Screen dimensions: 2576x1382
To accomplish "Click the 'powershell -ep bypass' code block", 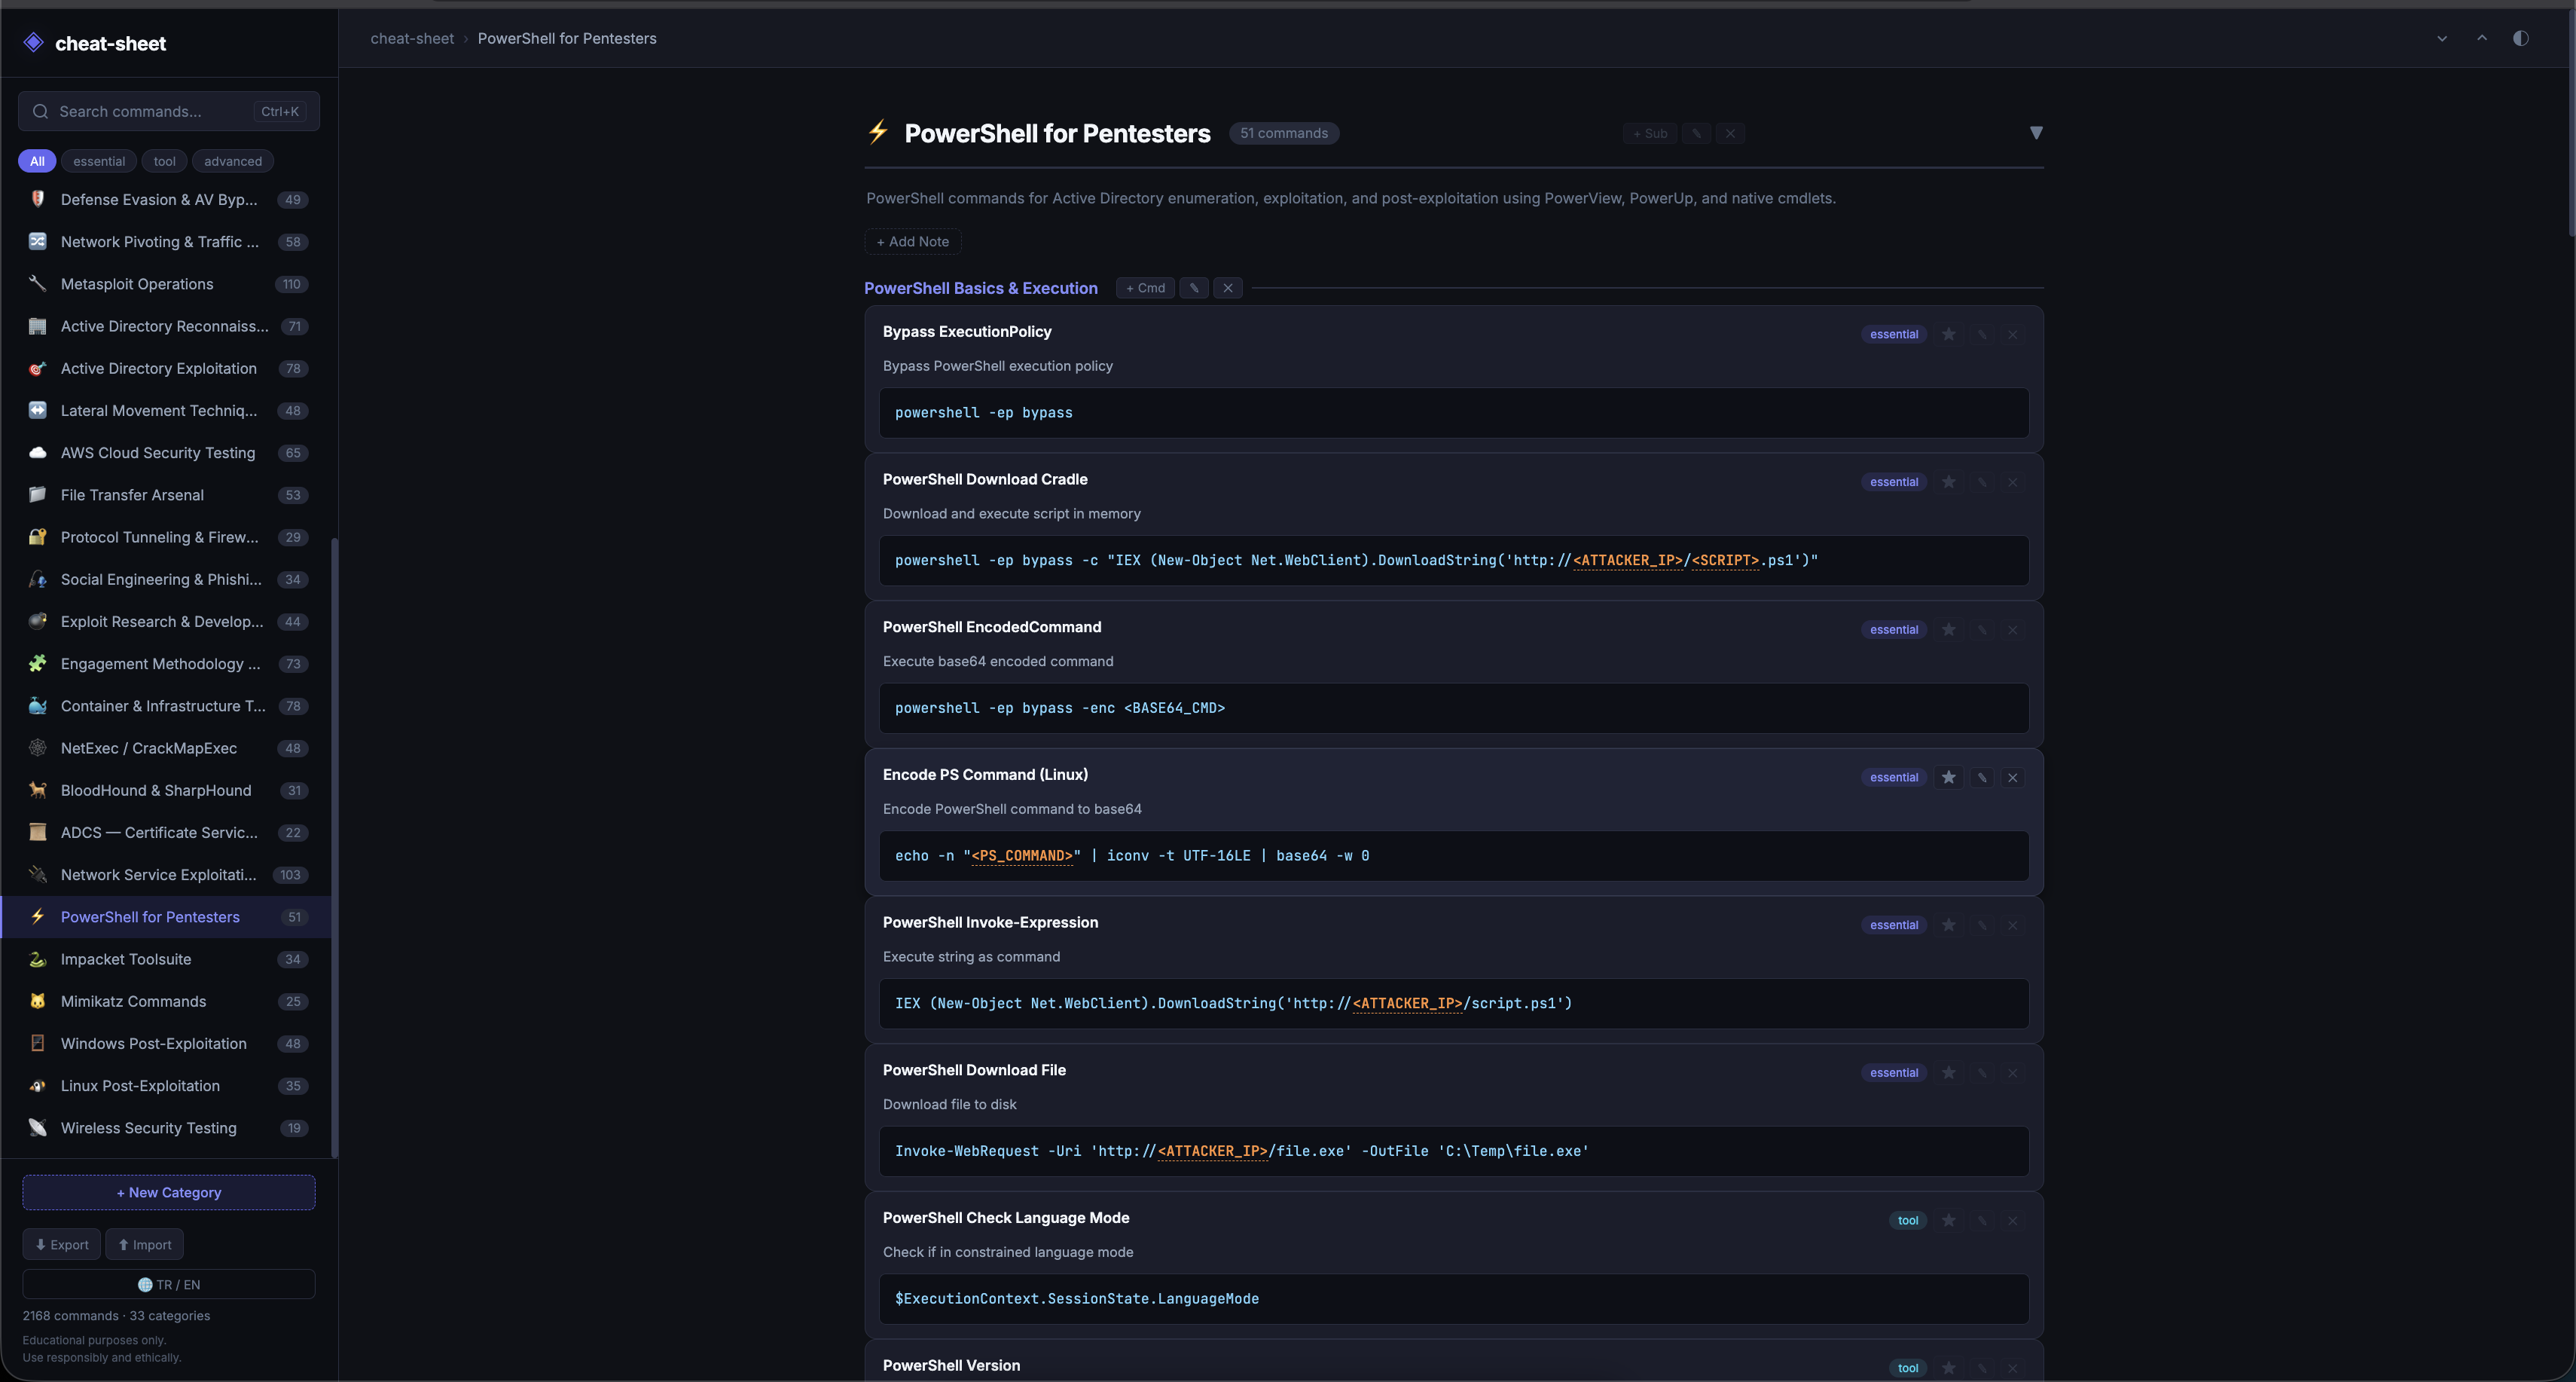I will (x=1454, y=412).
